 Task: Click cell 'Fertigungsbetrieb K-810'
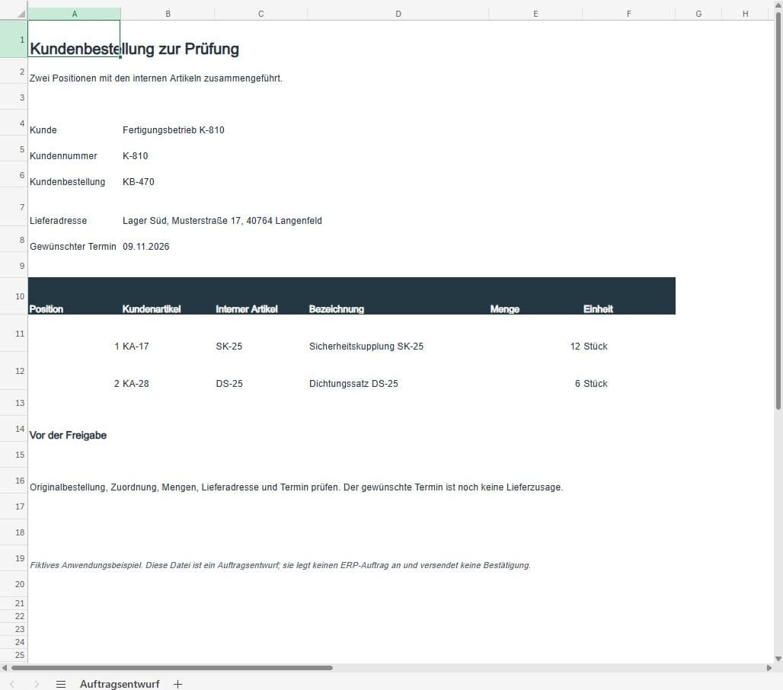click(x=173, y=129)
